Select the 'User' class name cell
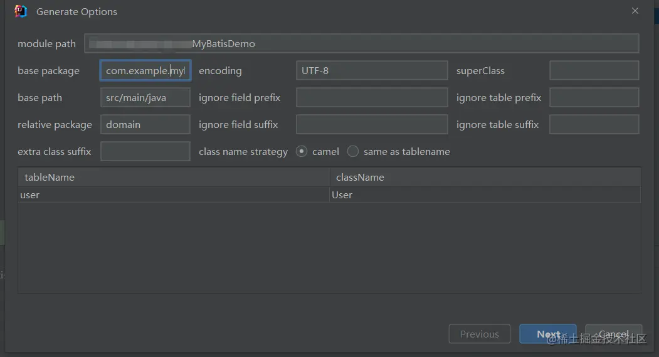The image size is (659, 357). (485, 194)
